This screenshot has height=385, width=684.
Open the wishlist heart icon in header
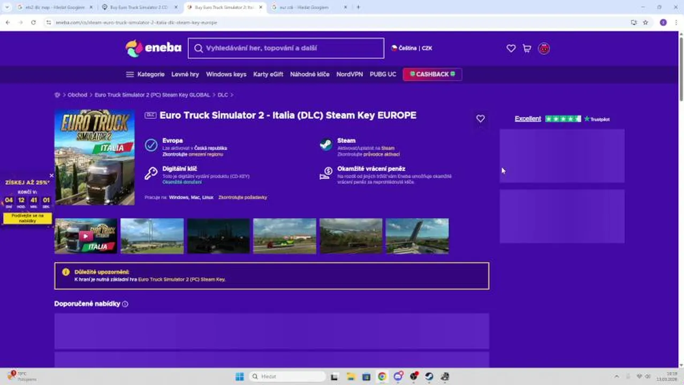(511, 48)
